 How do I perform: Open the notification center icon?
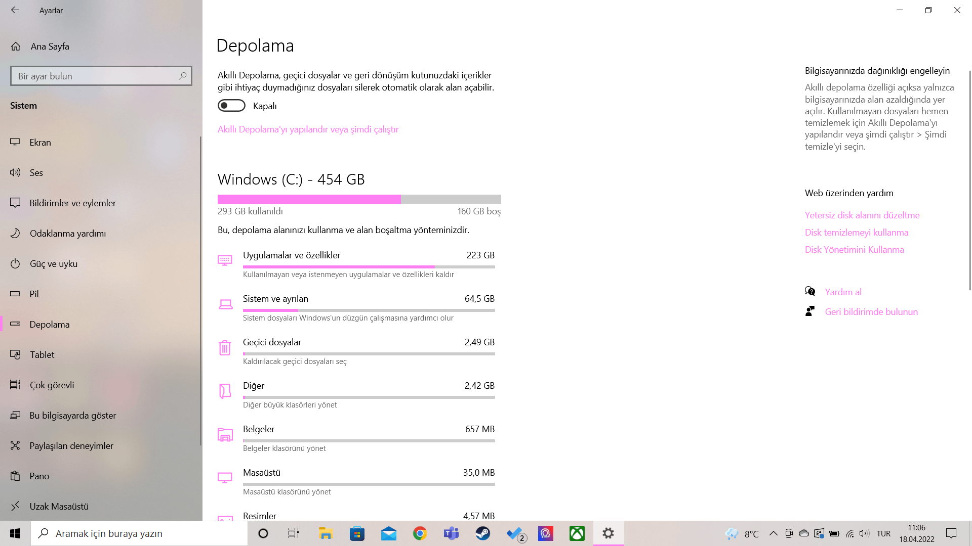click(x=951, y=533)
